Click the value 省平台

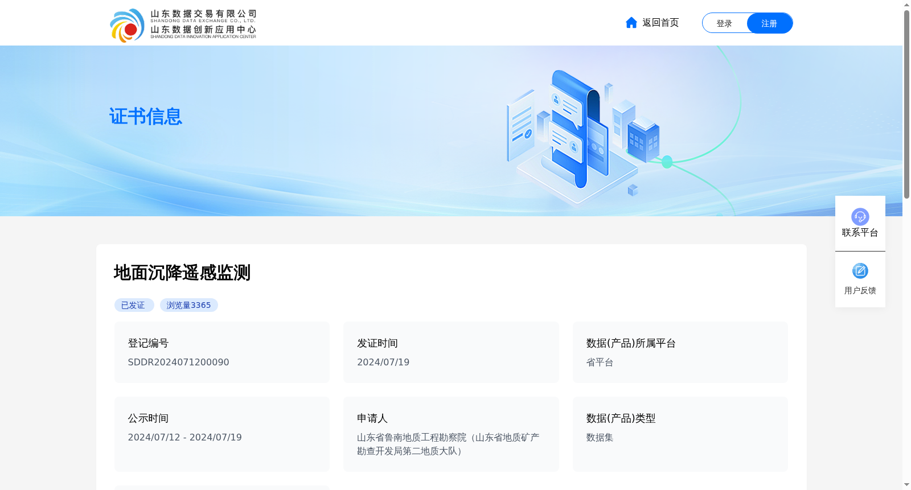(x=600, y=362)
